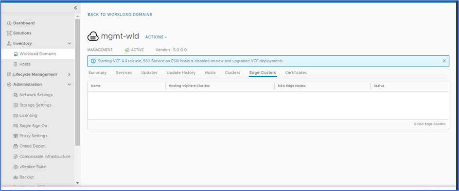Image resolution: width=459 pixels, height=191 pixels.
Task: Expand the Lifecycle Management section chevron
Action: [x=70, y=74]
